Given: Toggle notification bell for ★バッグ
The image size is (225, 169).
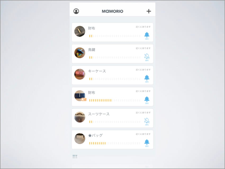Looking at the screenshot, I should pyautogui.click(x=147, y=143).
